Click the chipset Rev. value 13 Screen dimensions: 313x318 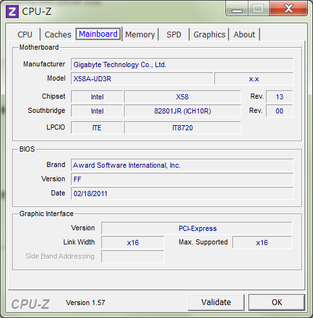[x=279, y=97]
